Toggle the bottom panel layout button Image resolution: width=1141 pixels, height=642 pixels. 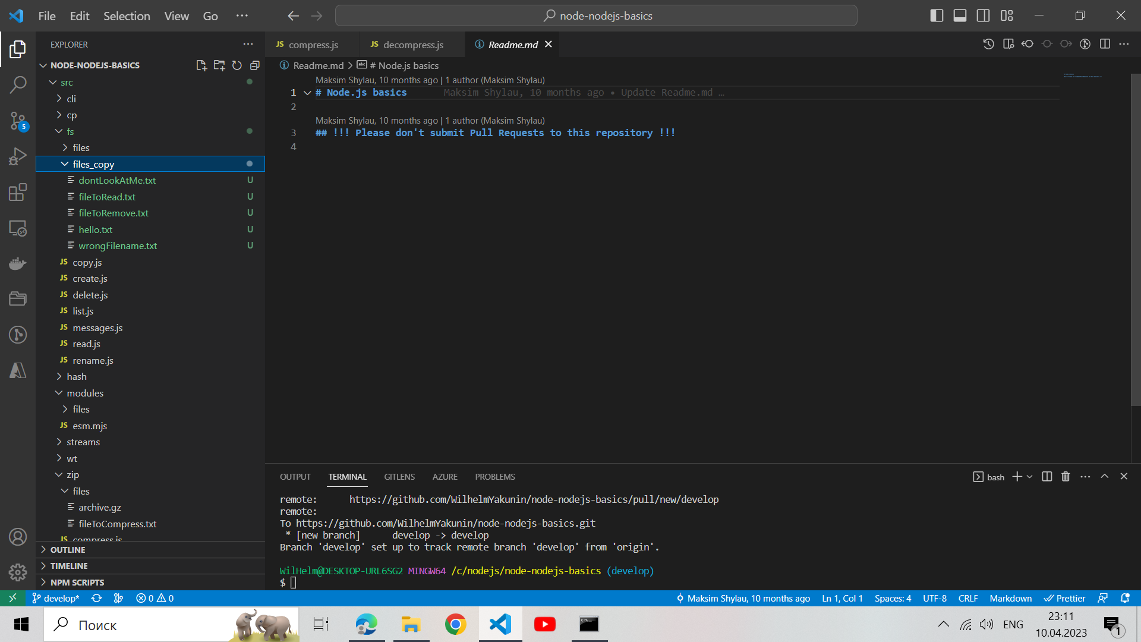pos(960,16)
